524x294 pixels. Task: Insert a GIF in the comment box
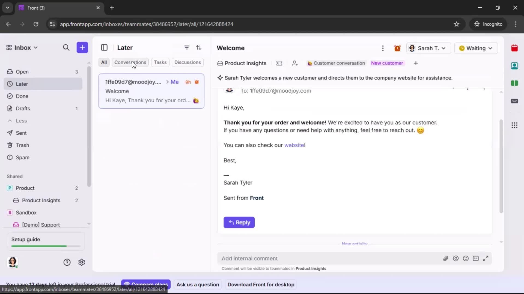pyautogui.click(x=476, y=258)
